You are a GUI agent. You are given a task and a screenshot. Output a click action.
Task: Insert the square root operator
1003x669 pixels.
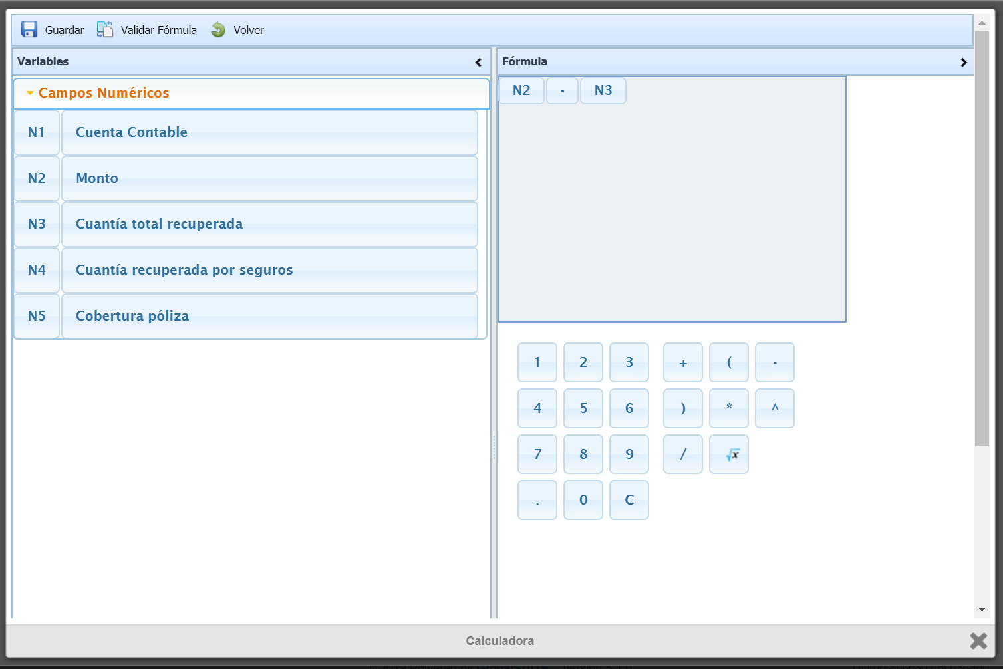(x=729, y=454)
